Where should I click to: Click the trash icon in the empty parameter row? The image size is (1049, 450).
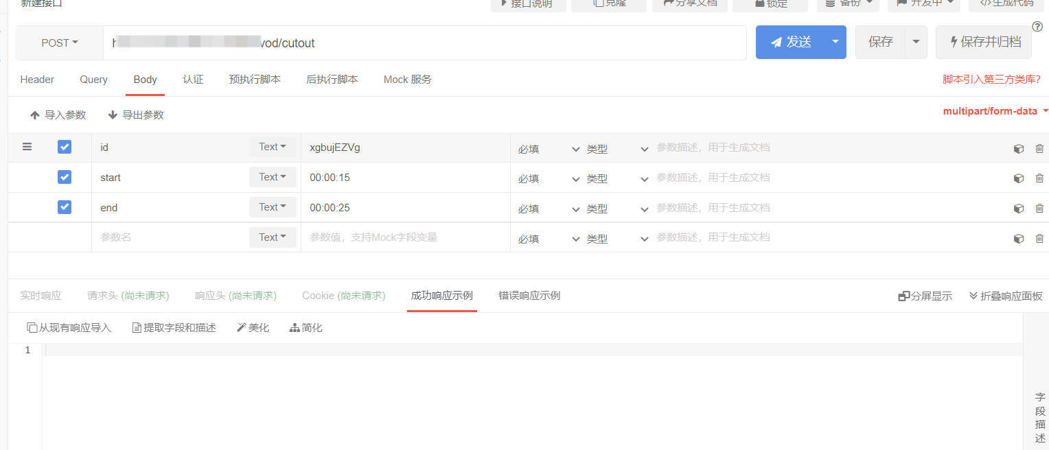(1039, 239)
